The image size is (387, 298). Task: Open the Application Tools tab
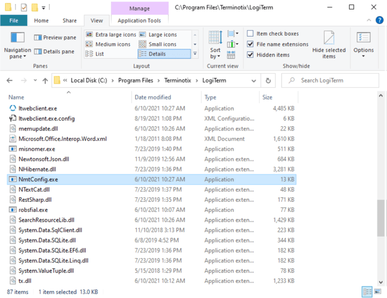pyautogui.click(x=139, y=20)
